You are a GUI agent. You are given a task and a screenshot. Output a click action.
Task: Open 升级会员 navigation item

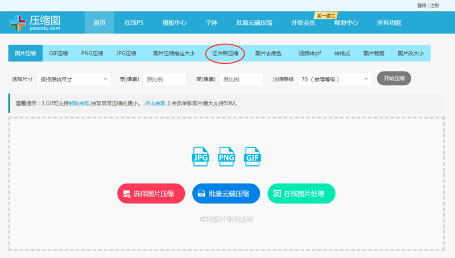(303, 23)
